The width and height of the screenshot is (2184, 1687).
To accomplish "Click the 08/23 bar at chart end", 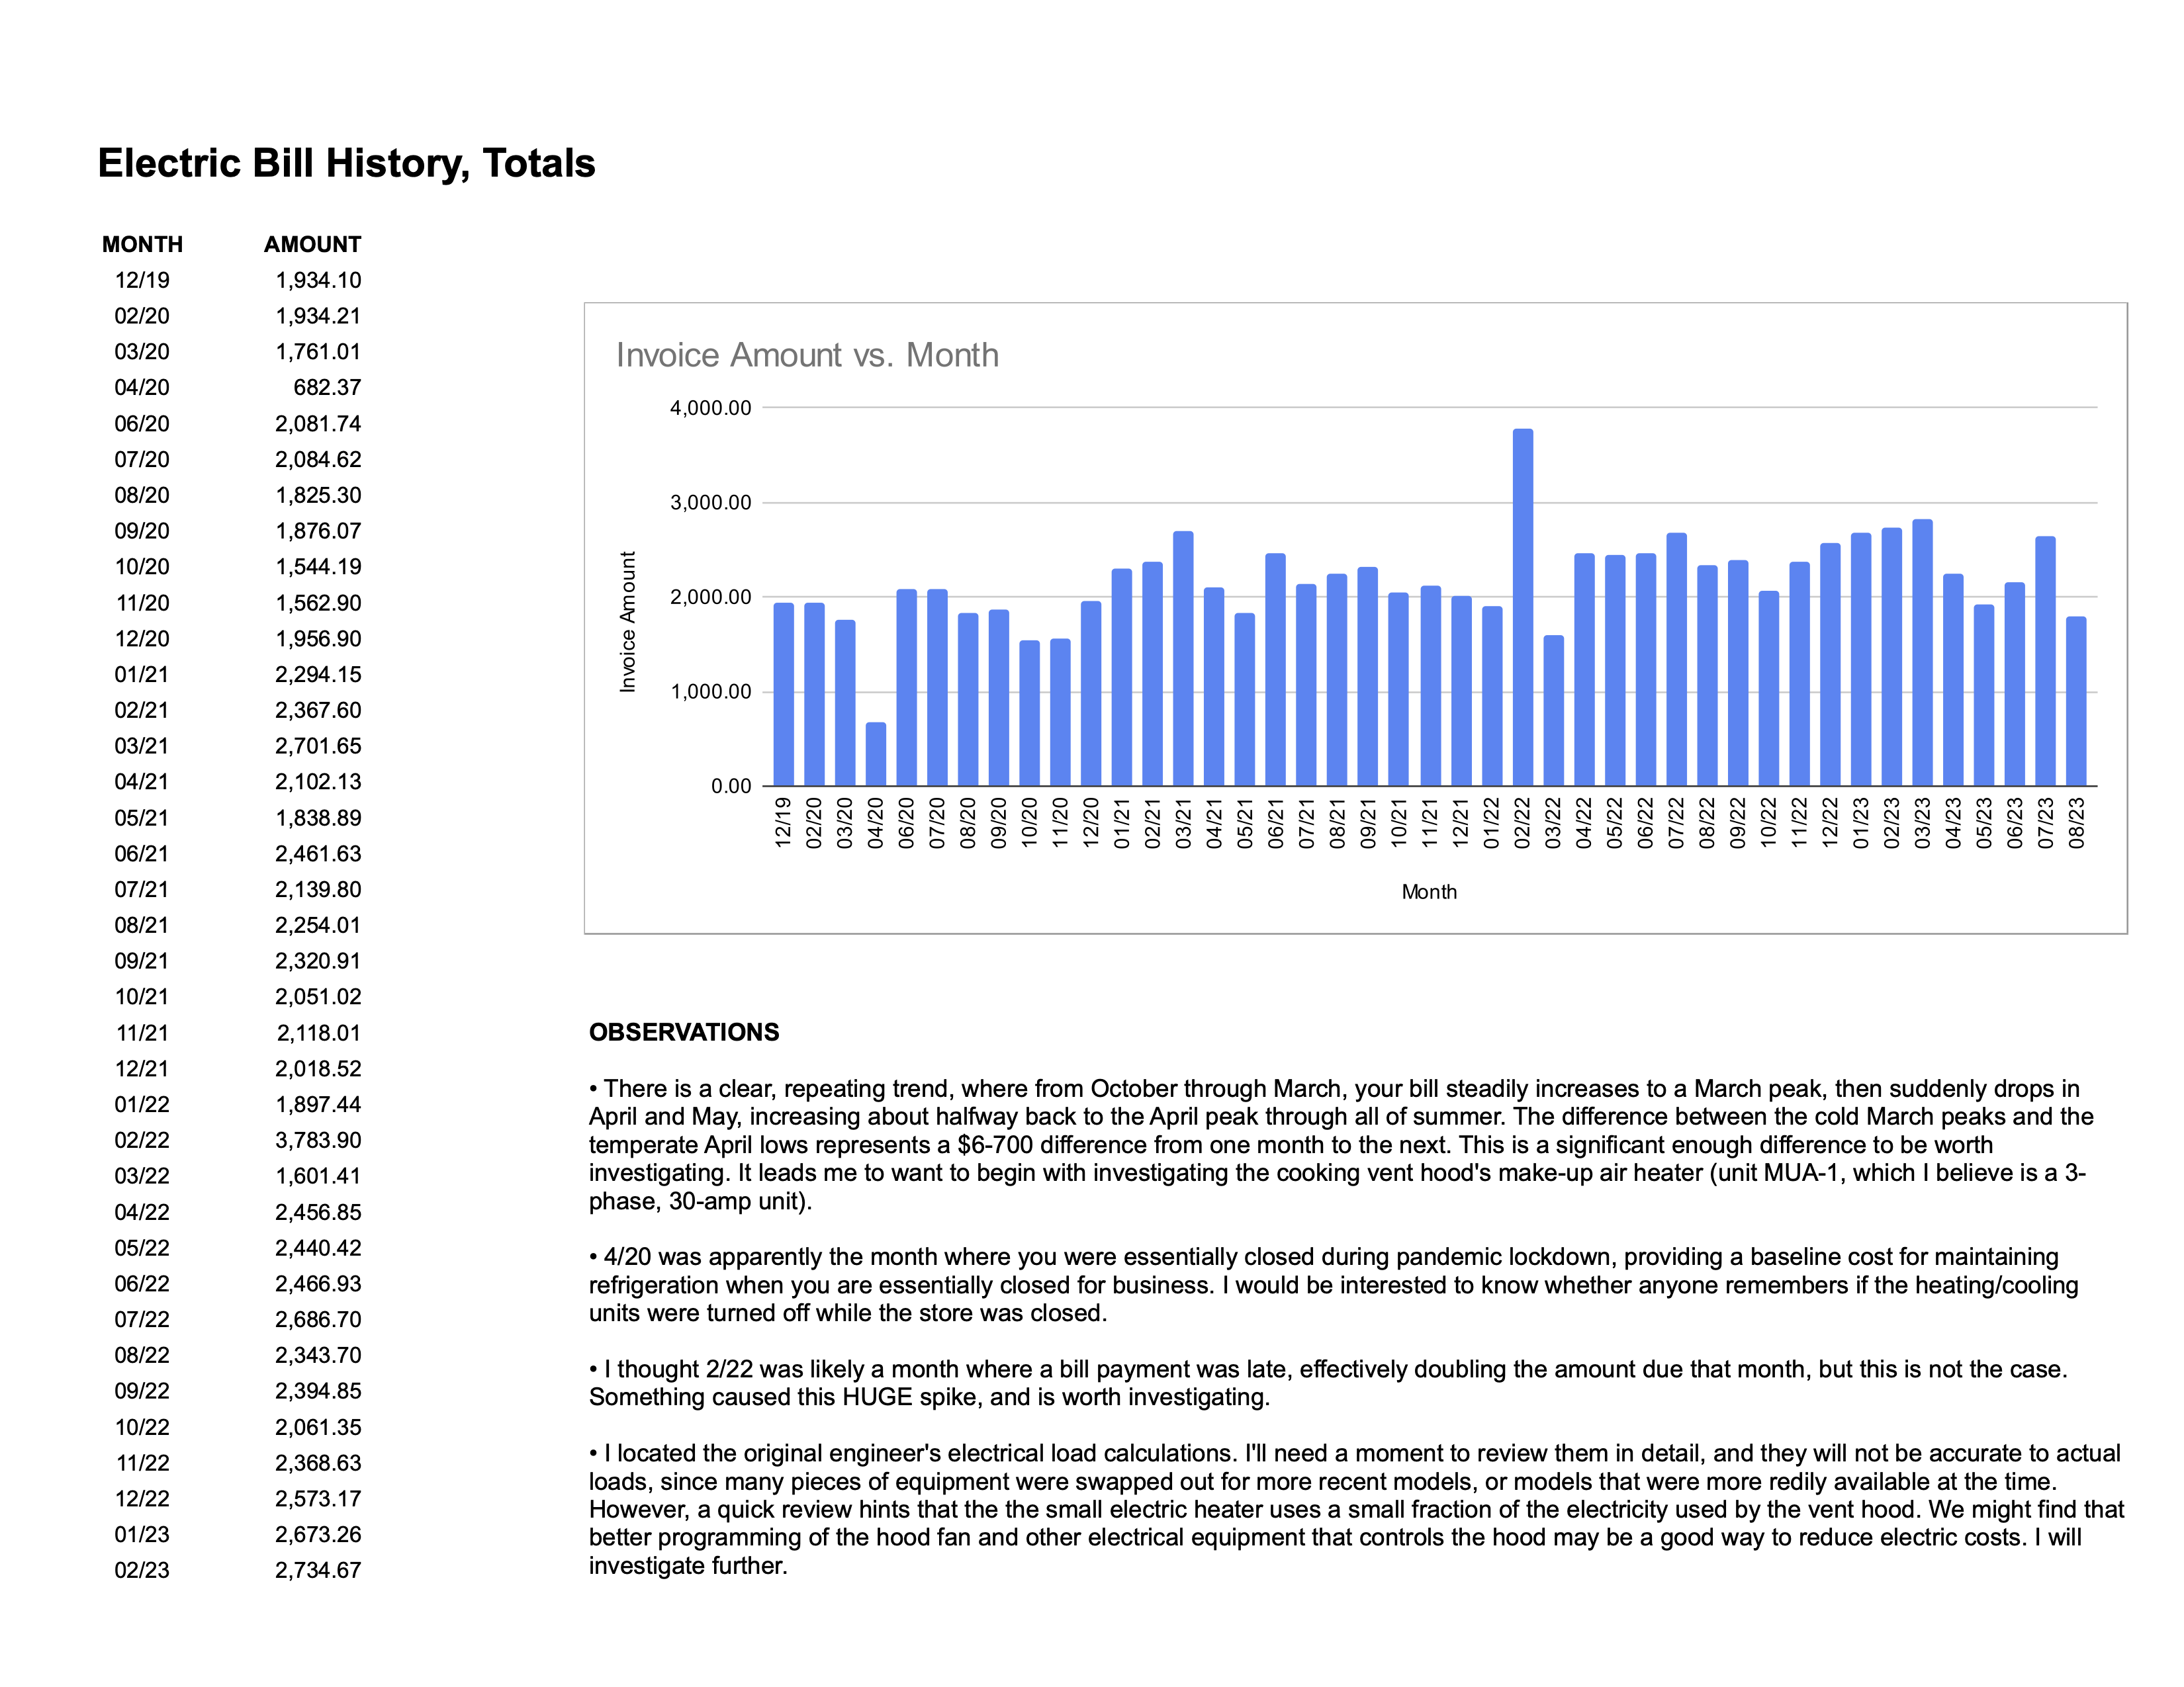I will coord(2076,701).
